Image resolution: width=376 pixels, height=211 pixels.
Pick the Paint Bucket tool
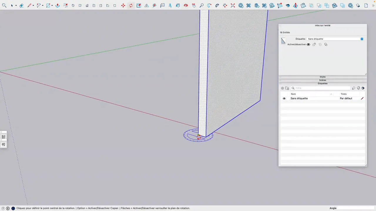(x=178, y=5)
